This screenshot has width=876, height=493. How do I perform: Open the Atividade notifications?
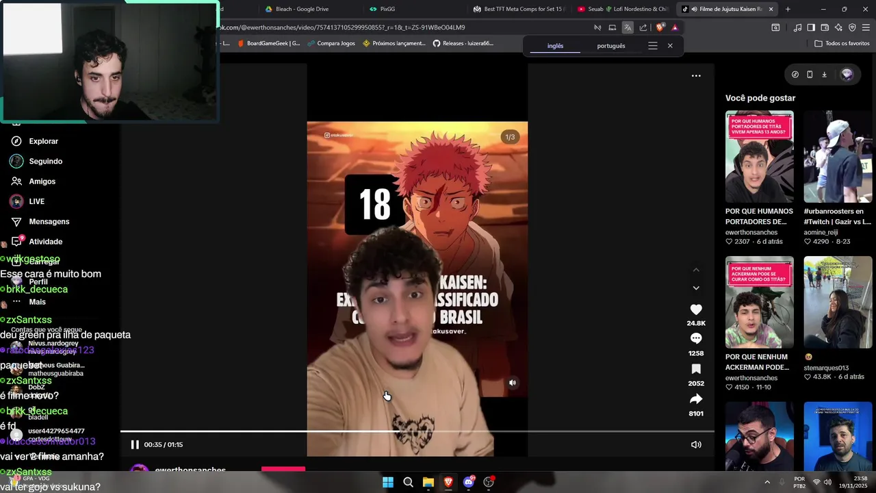[x=36, y=241]
